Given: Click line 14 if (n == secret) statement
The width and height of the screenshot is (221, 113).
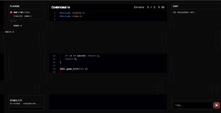Looking at the screenshot, I should (82, 56).
